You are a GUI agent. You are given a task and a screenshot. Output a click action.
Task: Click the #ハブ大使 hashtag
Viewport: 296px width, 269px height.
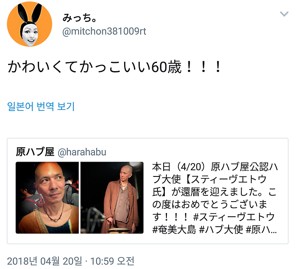pyautogui.click(x=221, y=230)
